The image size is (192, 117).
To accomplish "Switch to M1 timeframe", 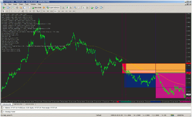I will 44,11.
